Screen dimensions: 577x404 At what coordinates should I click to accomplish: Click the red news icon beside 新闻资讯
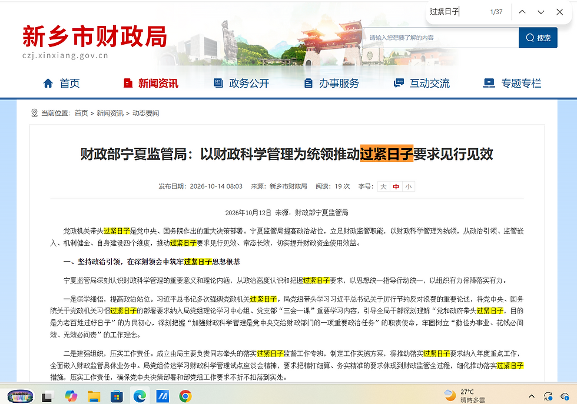pos(128,83)
